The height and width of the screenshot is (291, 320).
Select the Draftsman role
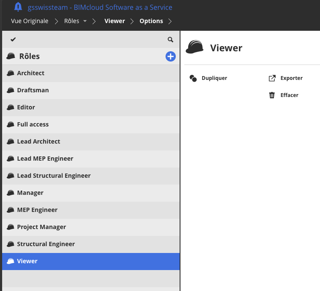(91, 90)
